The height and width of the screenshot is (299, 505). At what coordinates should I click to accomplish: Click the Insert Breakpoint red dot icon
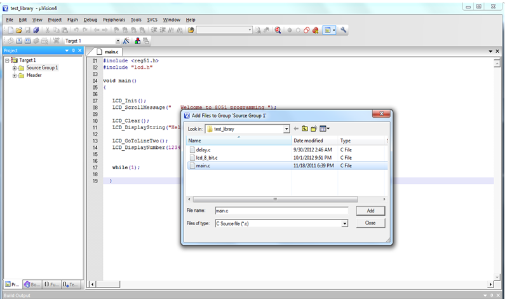(290, 31)
